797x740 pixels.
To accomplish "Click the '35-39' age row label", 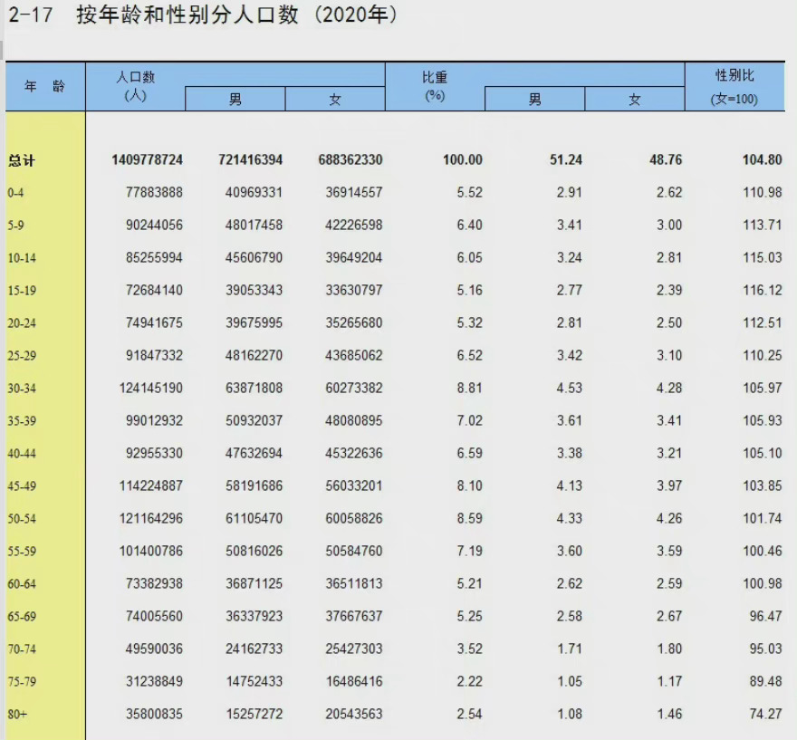I will pos(22,421).
